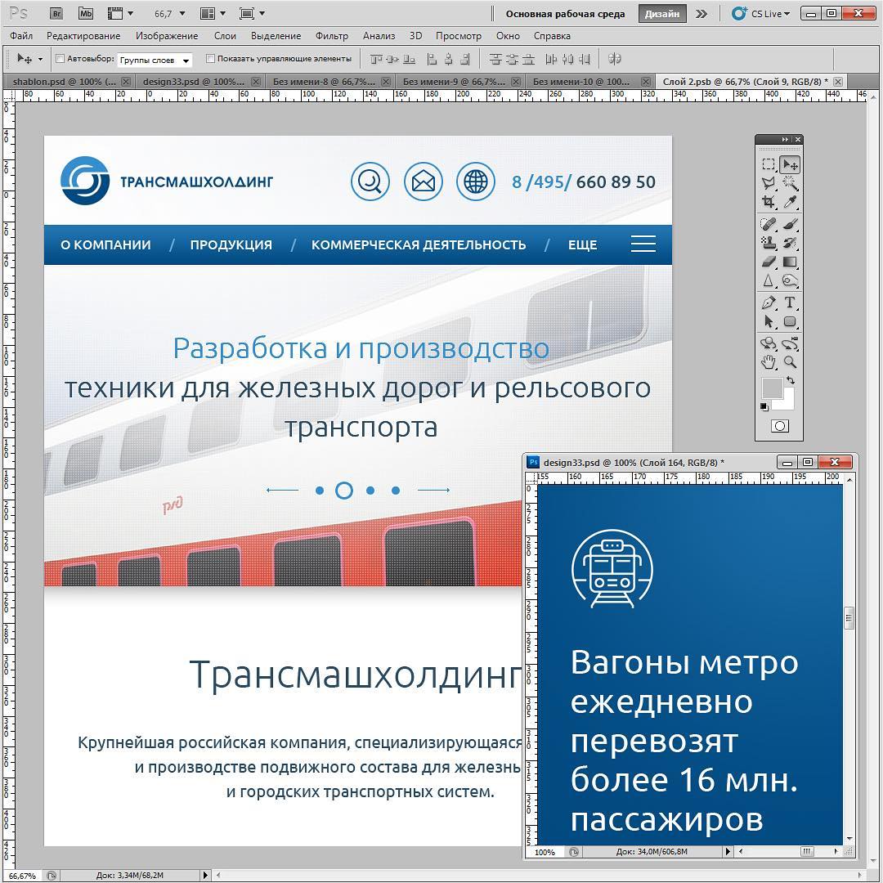The image size is (883, 883).
Task: Reset default black and white colors icon
Action: [x=764, y=406]
